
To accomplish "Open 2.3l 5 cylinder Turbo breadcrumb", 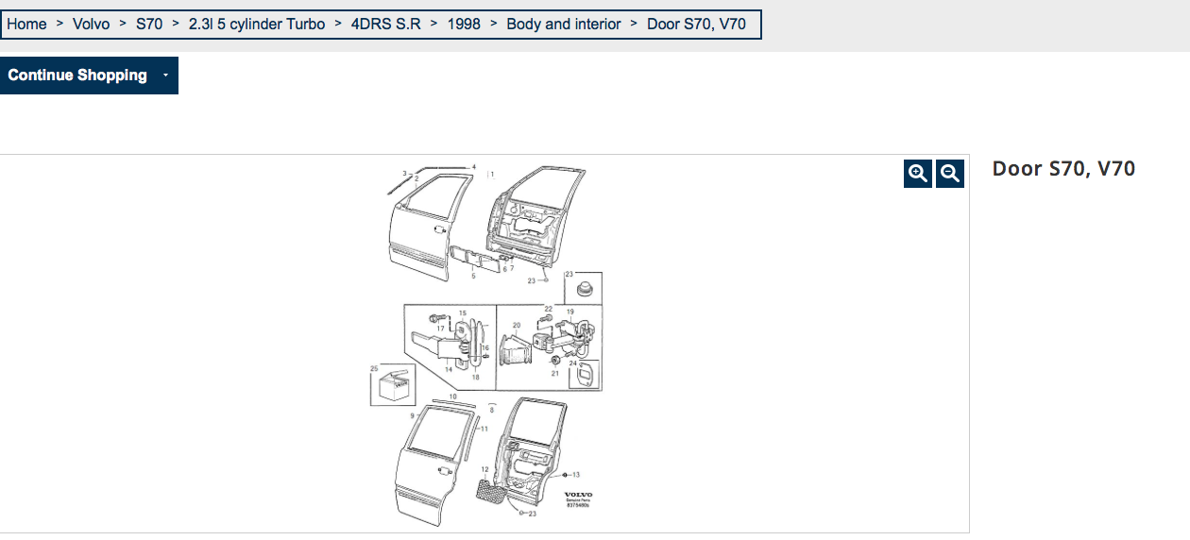I will click(x=257, y=25).
